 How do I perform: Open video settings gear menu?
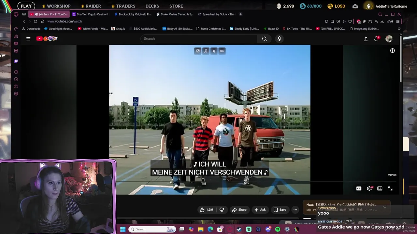tap(369, 188)
